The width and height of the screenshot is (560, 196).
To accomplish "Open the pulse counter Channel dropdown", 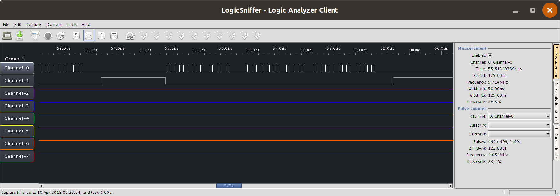I will click(x=519, y=116).
